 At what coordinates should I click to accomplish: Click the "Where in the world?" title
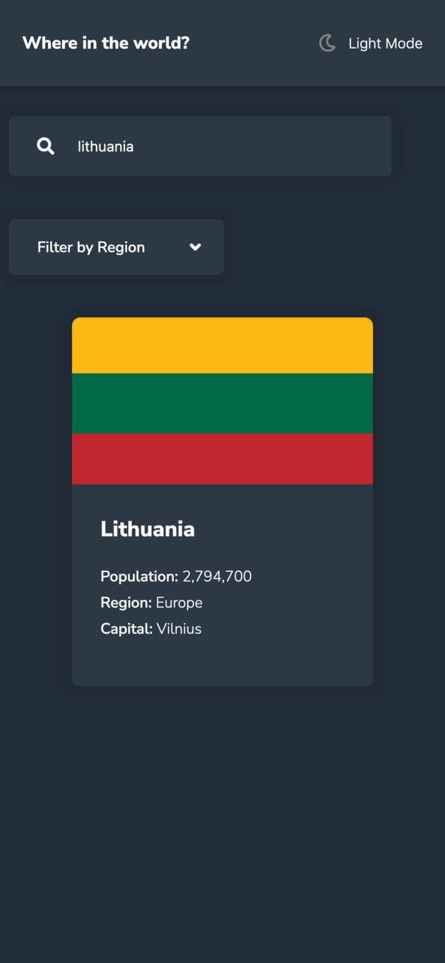pos(106,43)
